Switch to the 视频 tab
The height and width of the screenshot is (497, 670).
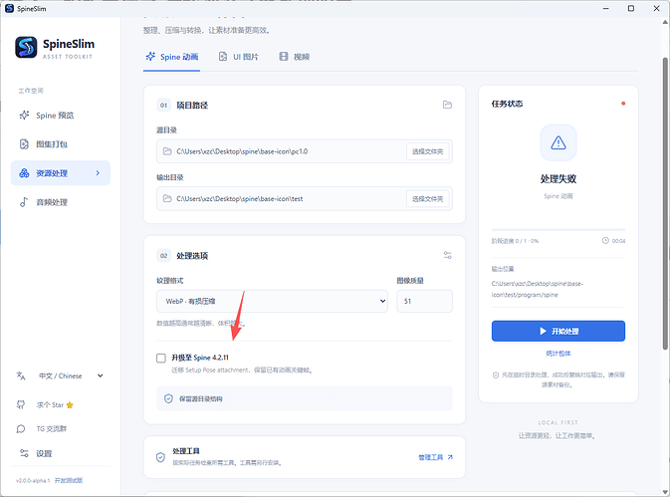click(x=295, y=57)
